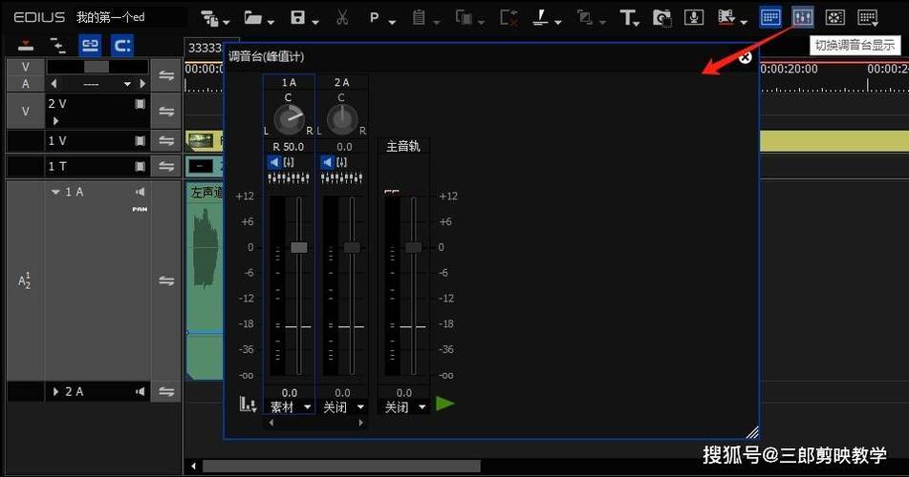Click the save project floppy icon
The image size is (909, 477).
click(x=298, y=17)
